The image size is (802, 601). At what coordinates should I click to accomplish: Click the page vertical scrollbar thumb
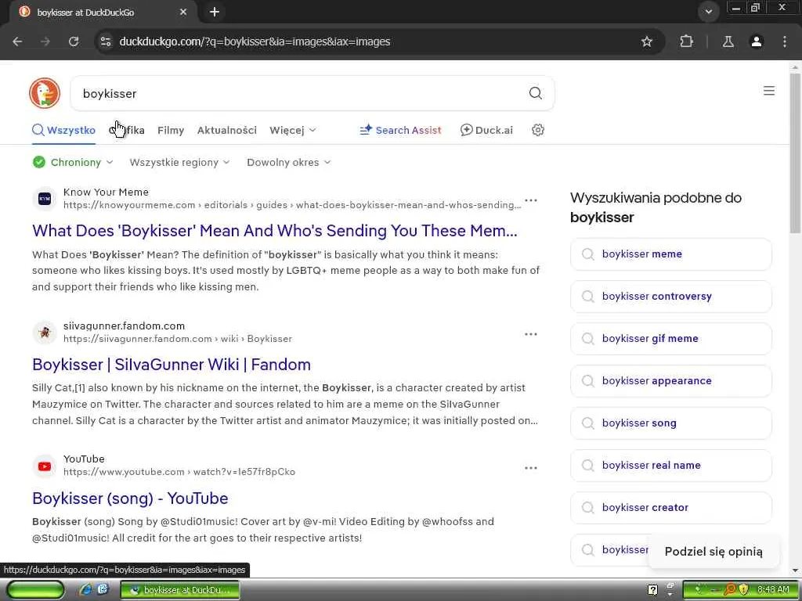tap(795, 153)
